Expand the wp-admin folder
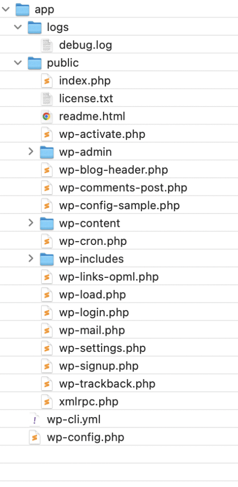 [x=30, y=152]
